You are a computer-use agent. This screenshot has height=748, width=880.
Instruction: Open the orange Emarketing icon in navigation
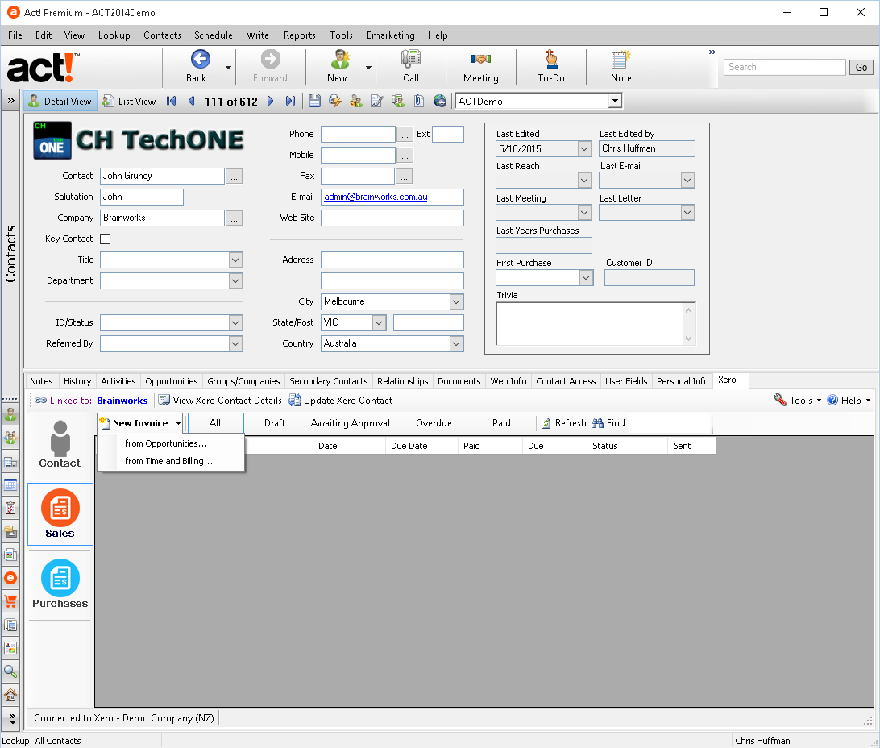click(x=10, y=578)
